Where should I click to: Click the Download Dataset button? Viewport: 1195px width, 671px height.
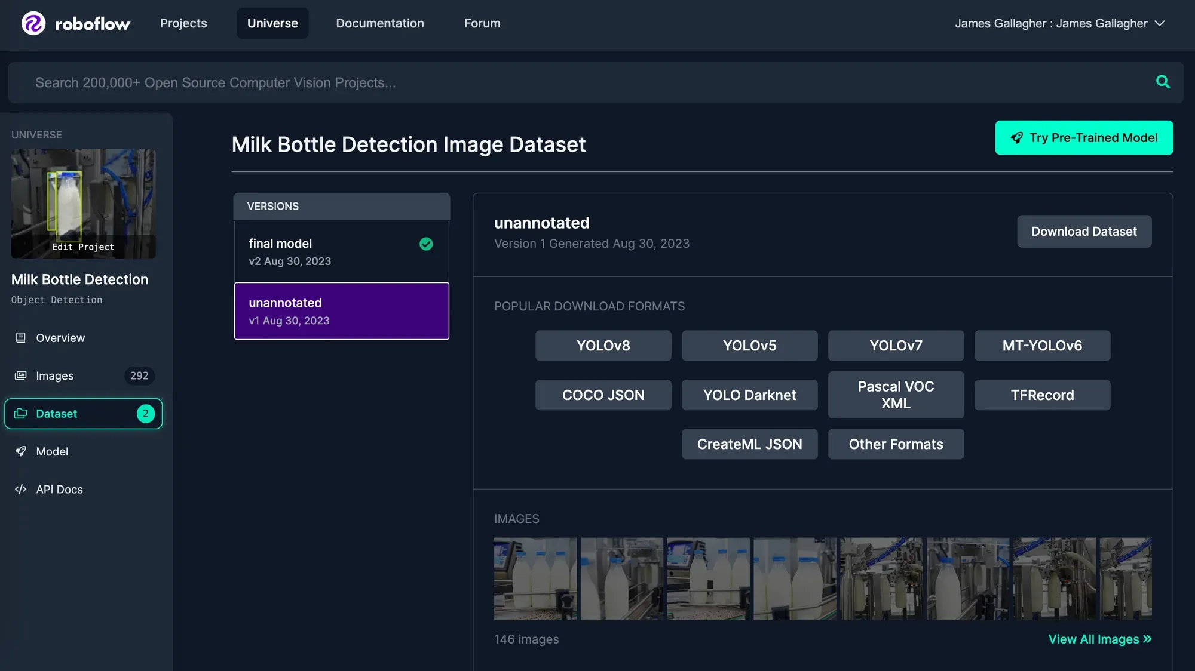(x=1084, y=232)
